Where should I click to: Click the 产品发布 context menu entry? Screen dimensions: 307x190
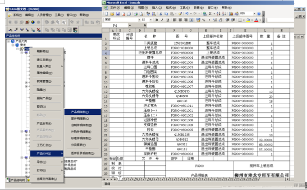pyautogui.click(x=44, y=123)
